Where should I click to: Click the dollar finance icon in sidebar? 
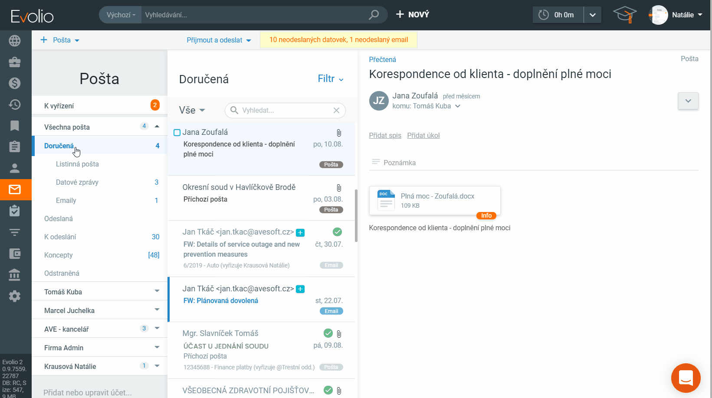click(15, 83)
